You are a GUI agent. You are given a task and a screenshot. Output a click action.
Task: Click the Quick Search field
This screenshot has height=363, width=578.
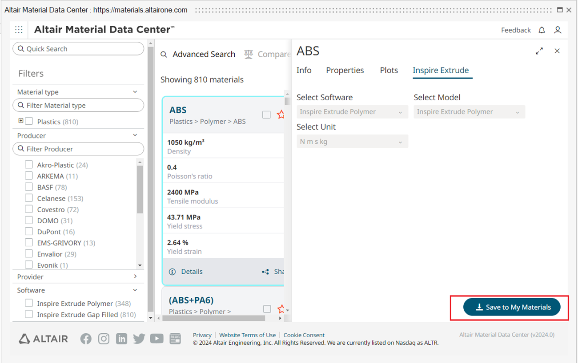[x=78, y=49]
